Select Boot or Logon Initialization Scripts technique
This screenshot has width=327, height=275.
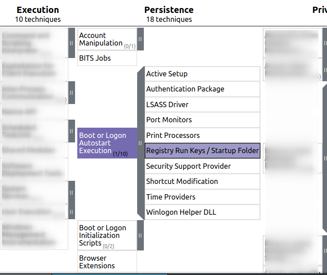click(x=107, y=235)
